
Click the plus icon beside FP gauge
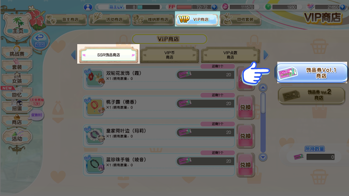pos(214,7)
